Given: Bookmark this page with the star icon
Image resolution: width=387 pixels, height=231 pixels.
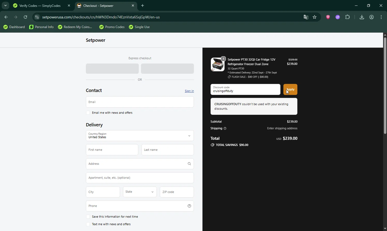Looking at the screenshot, I should pyautogui.click(x=315, y=17).
